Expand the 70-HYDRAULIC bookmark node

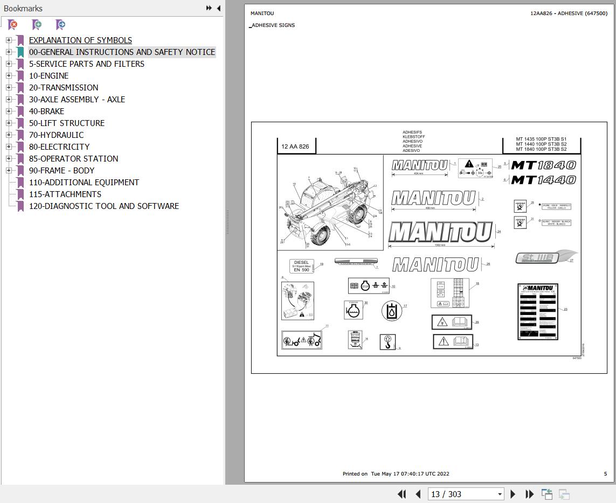point(9,135)
